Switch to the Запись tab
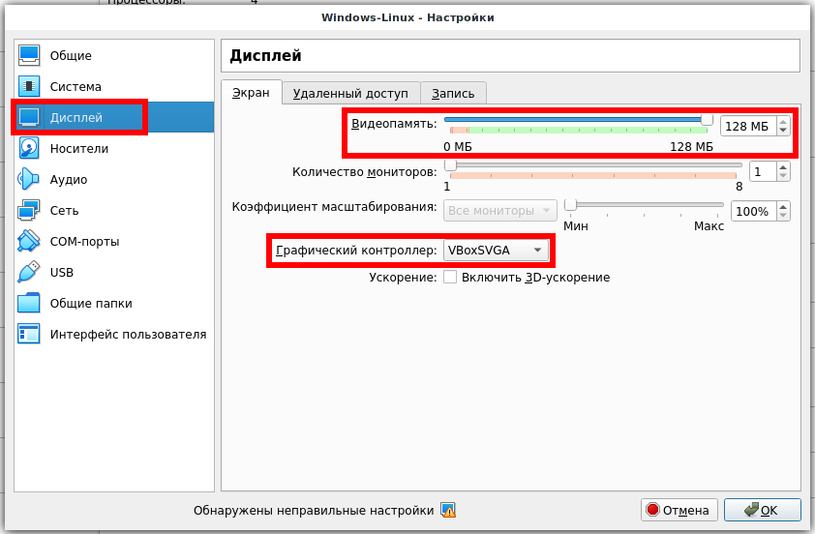Viewport: 815px width, 534px height. coord(453,93)
